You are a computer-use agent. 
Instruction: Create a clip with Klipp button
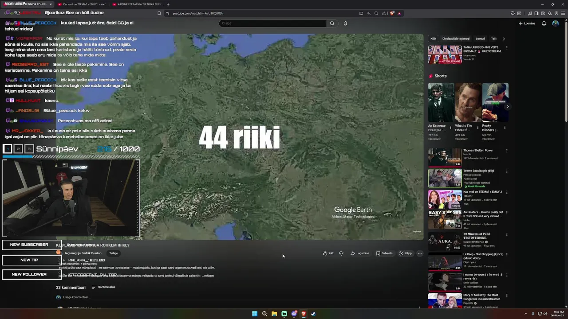click(x=406, y=253)
